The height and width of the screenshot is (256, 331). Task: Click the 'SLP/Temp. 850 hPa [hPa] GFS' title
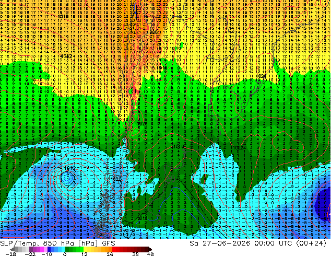click(57, 243)
